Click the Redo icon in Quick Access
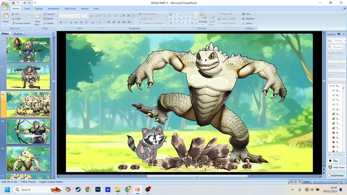347x195 pixels. 24,3
